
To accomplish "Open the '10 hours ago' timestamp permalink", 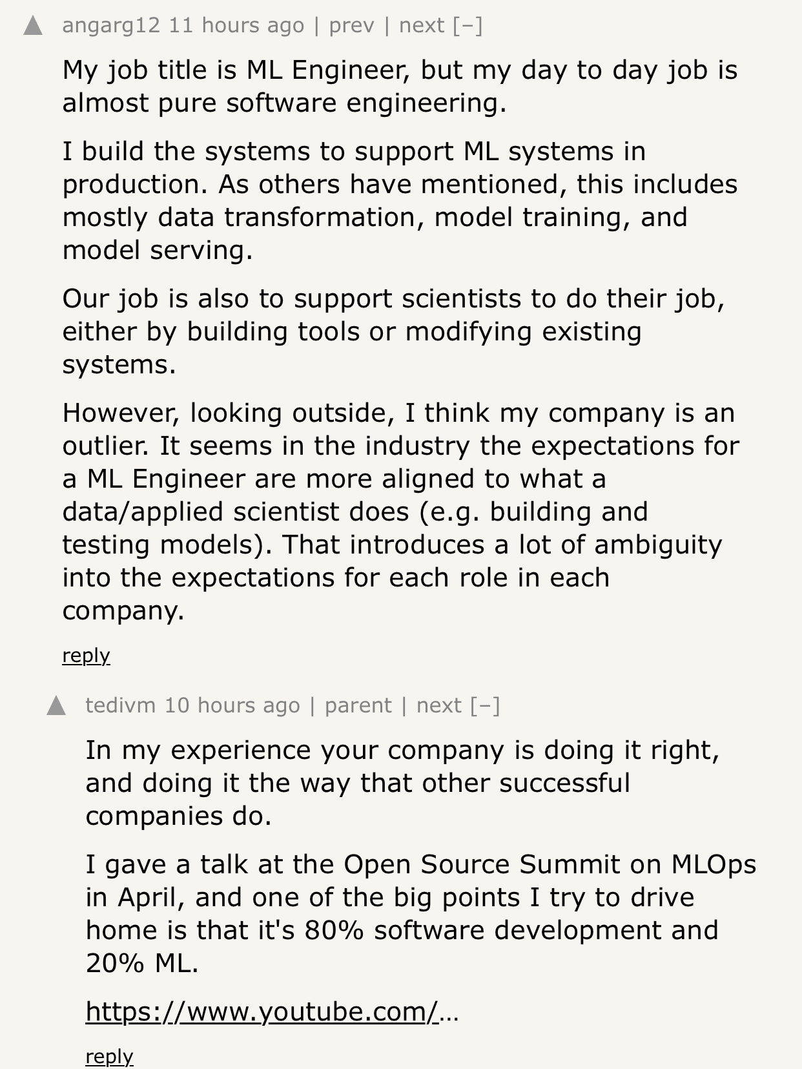I will pyautogui.click(x=232, y=705).
